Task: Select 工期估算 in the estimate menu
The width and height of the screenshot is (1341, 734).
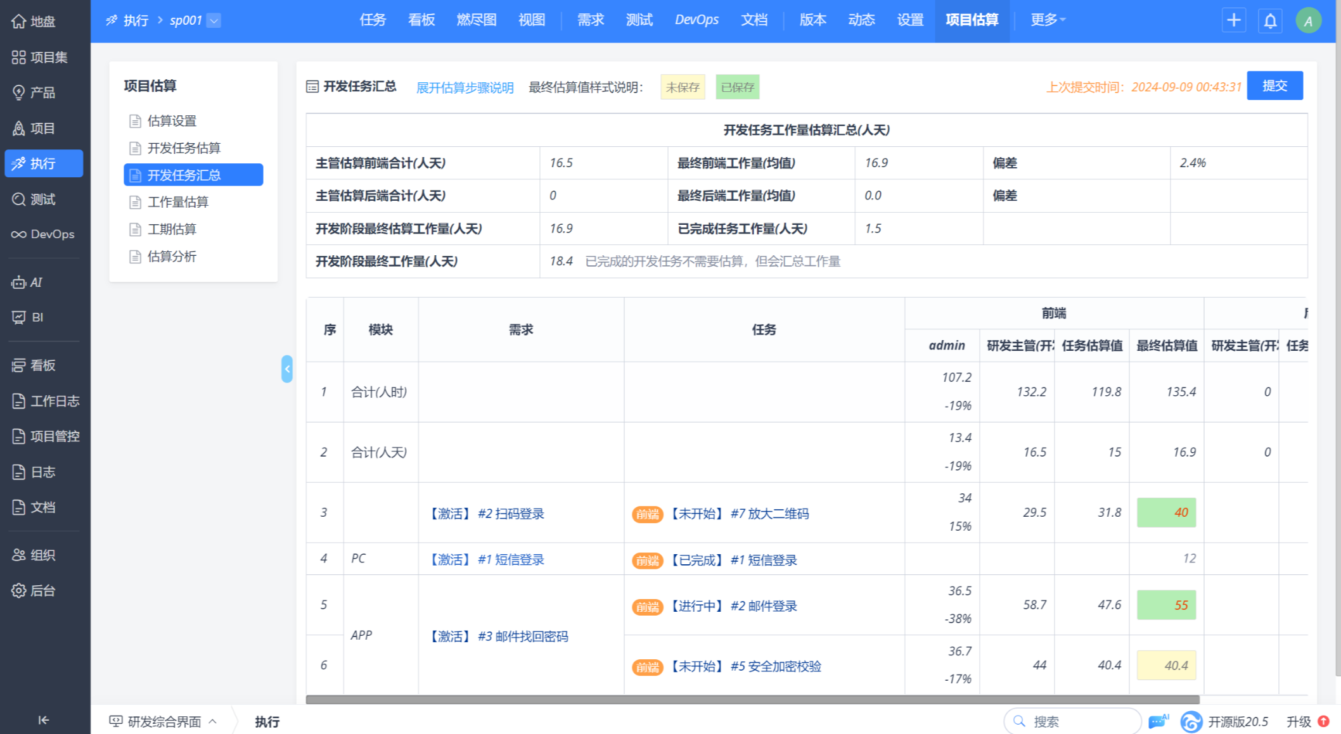Action: (172, 229)
